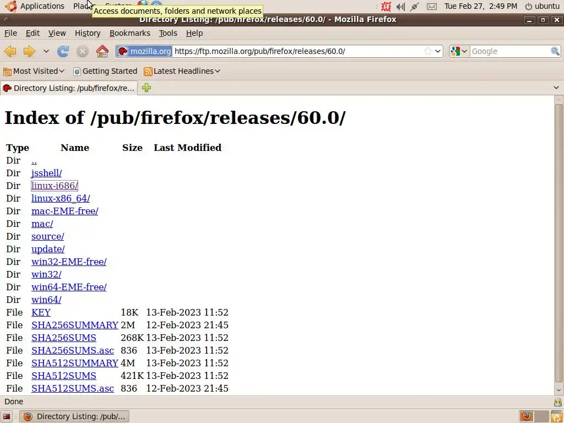Screen dimensions: 564x423
Task: Open a new tab with the plus icon
Action: (147, 88)
